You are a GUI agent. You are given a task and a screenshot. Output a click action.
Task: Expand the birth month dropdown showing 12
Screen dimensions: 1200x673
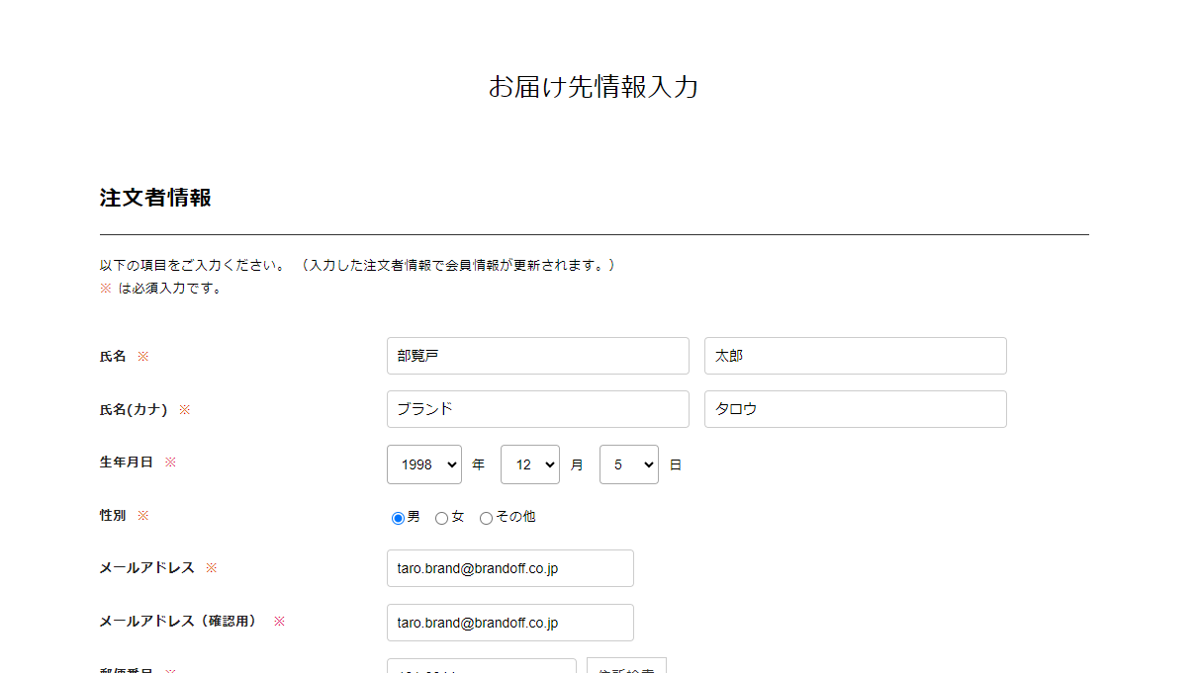point(529,464)
